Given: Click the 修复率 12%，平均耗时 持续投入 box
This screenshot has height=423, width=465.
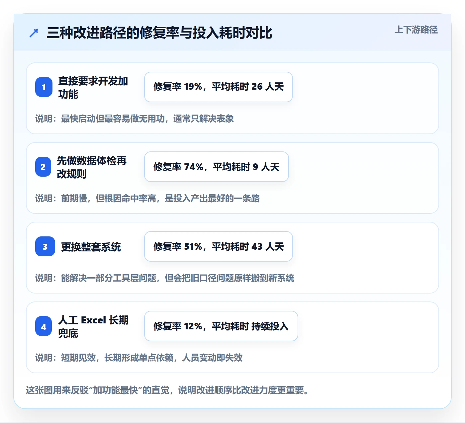Looking at the screenshot, I should (x=221, y=326).
